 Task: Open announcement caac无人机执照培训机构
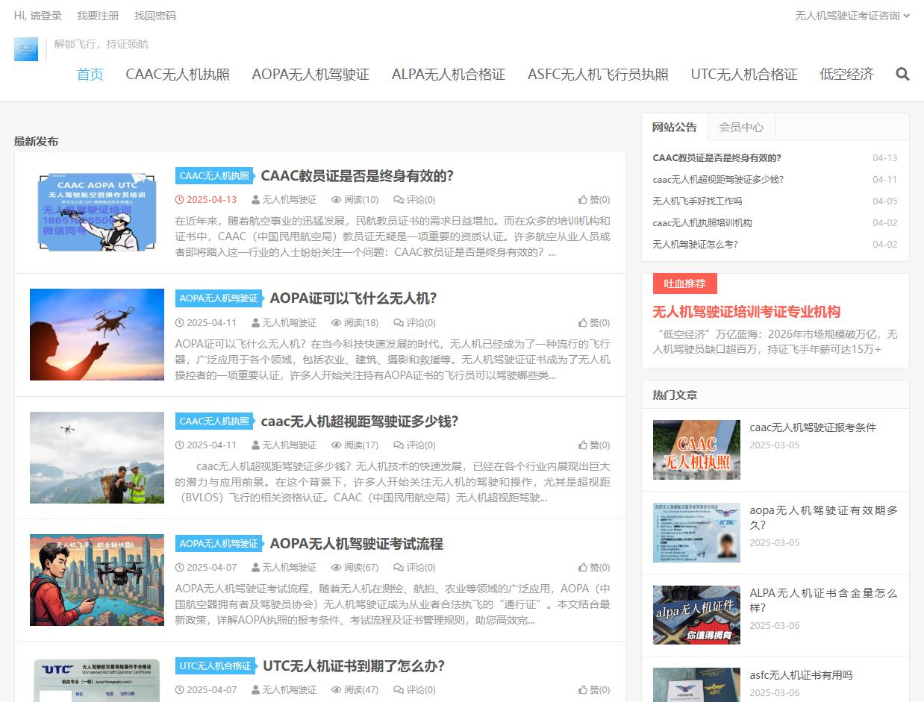point(702,223)
